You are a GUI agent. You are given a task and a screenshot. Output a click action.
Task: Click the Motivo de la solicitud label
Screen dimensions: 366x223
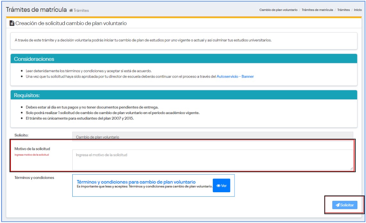(32, 149)
